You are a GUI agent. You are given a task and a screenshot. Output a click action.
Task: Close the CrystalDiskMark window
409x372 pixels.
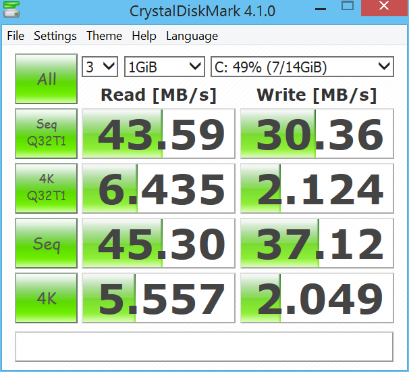[385, 7]
